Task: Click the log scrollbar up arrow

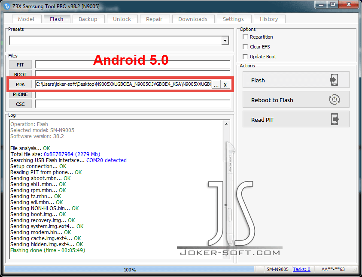Action: (226, 124)
